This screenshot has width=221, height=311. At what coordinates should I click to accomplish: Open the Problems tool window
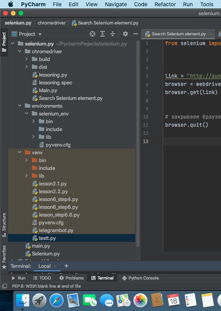coord(72,278)
